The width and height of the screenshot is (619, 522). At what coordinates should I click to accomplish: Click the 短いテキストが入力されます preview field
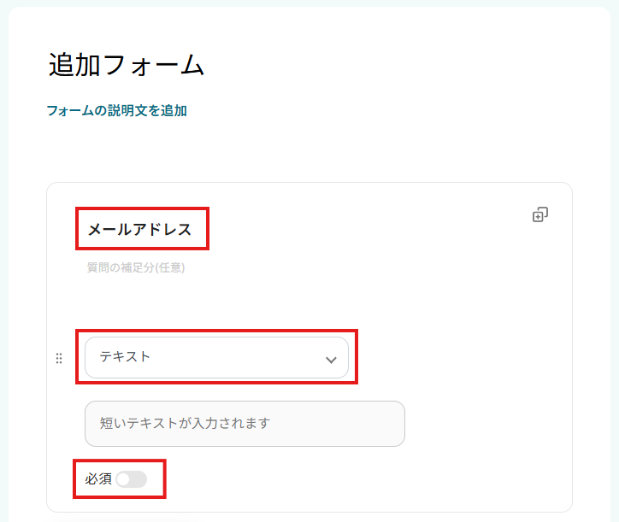pyautogui.click(x=245, y=424)
